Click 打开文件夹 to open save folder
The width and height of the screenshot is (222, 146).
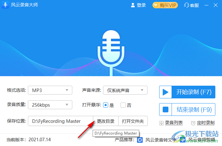[x=133, y=121]
